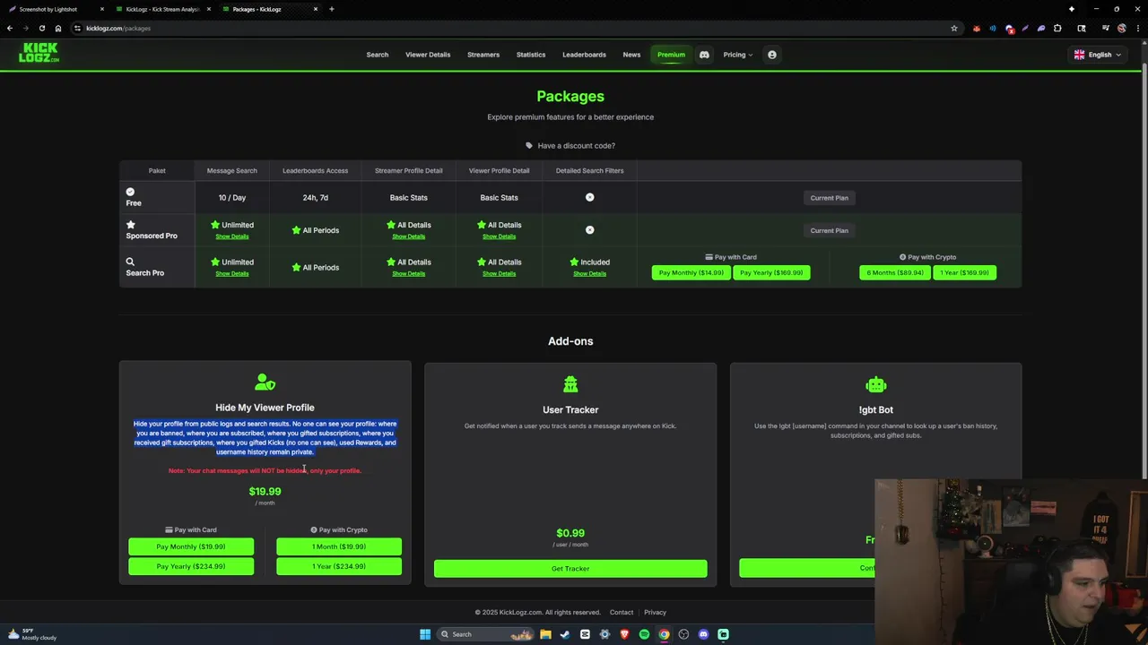Reload the page with the refresh icon
Image resolution: width=1148 pixels, height=645 pixels.
[x=41, y=28]
